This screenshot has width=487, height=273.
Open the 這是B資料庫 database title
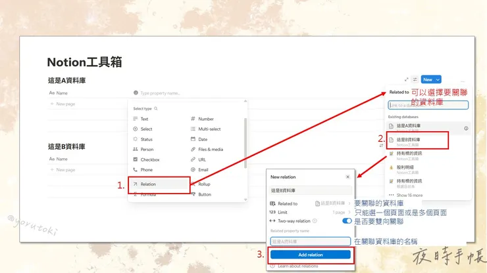(x=66, y=146)
